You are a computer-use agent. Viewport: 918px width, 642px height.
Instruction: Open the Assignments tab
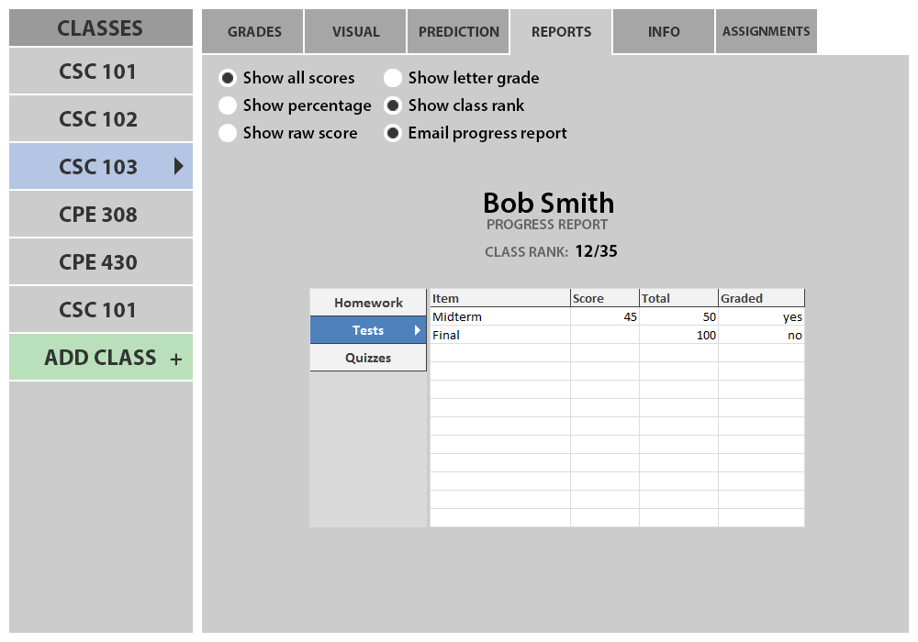point(766,32)
